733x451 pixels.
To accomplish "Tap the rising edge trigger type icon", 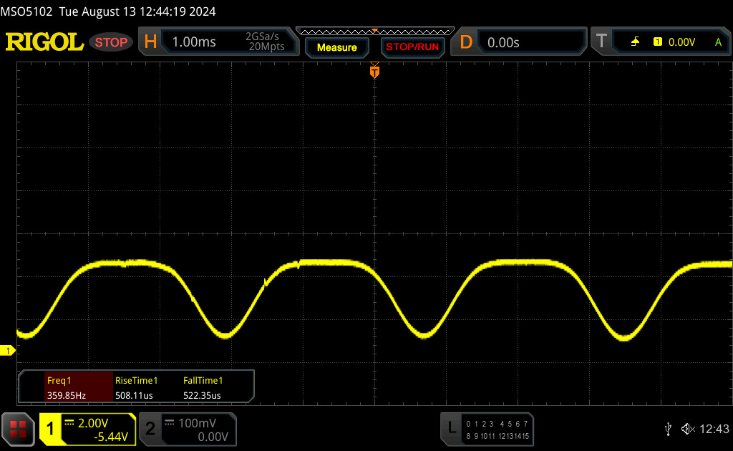I will tap(635, 42).
